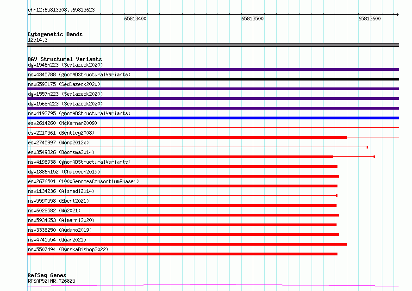Viewport: 412px width, 291px height.
Task: Click the red bar under nsv6028582
Action: click(183, 215)
